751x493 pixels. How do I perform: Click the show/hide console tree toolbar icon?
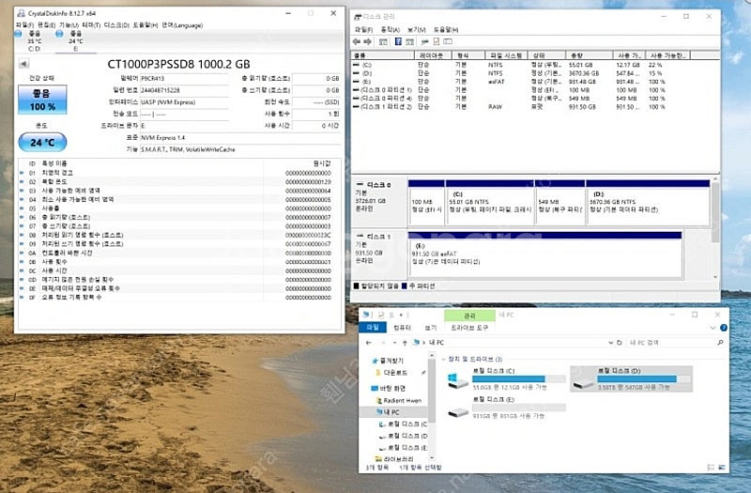tap(383, 41)
